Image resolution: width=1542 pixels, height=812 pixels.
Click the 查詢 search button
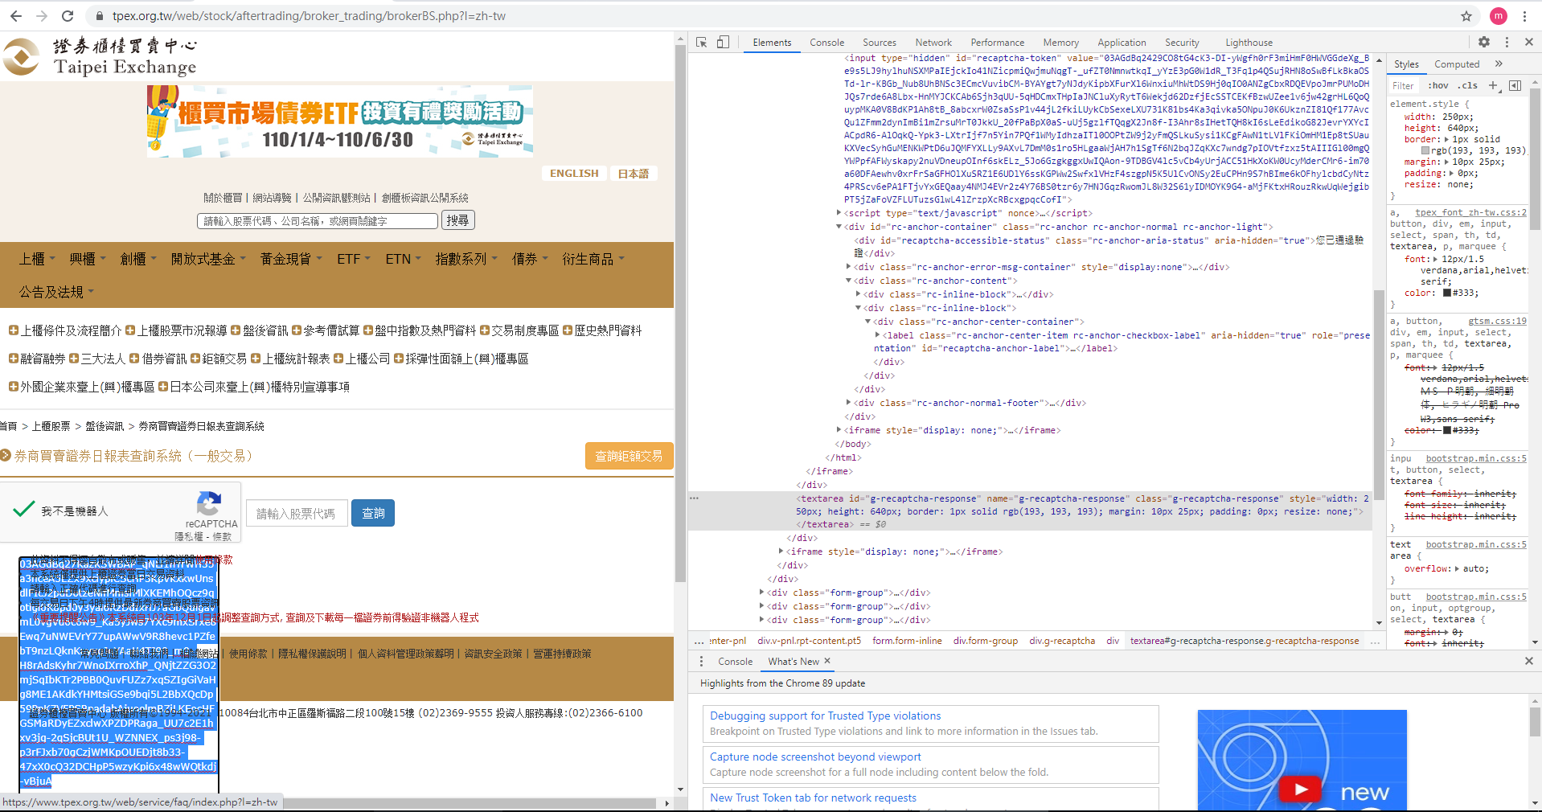pyautogui.click(x=373, y=513)
